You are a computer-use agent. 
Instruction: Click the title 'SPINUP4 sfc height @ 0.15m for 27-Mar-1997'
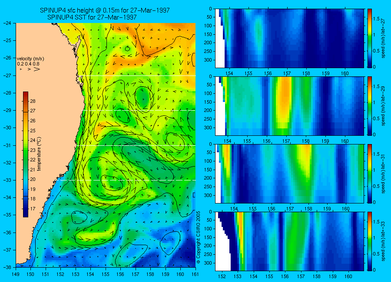105,10
